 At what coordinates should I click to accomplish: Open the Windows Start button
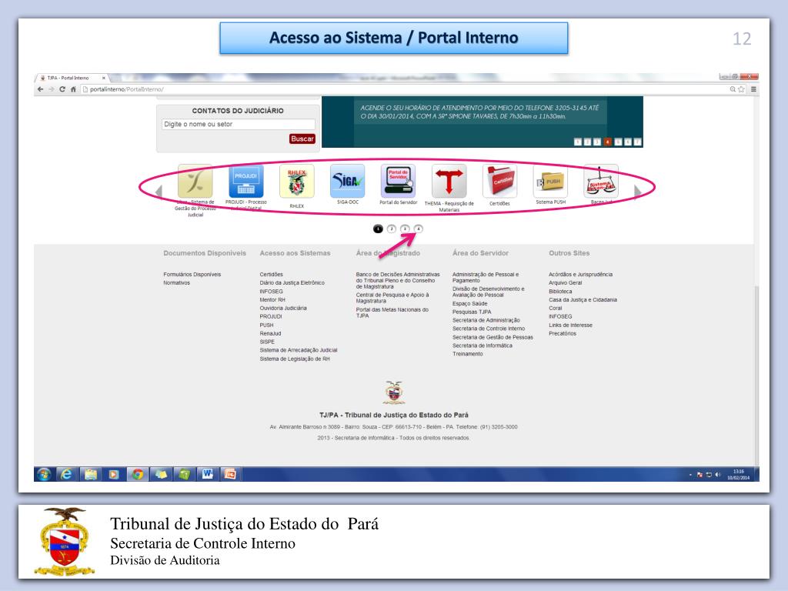(x=44, y=474)
